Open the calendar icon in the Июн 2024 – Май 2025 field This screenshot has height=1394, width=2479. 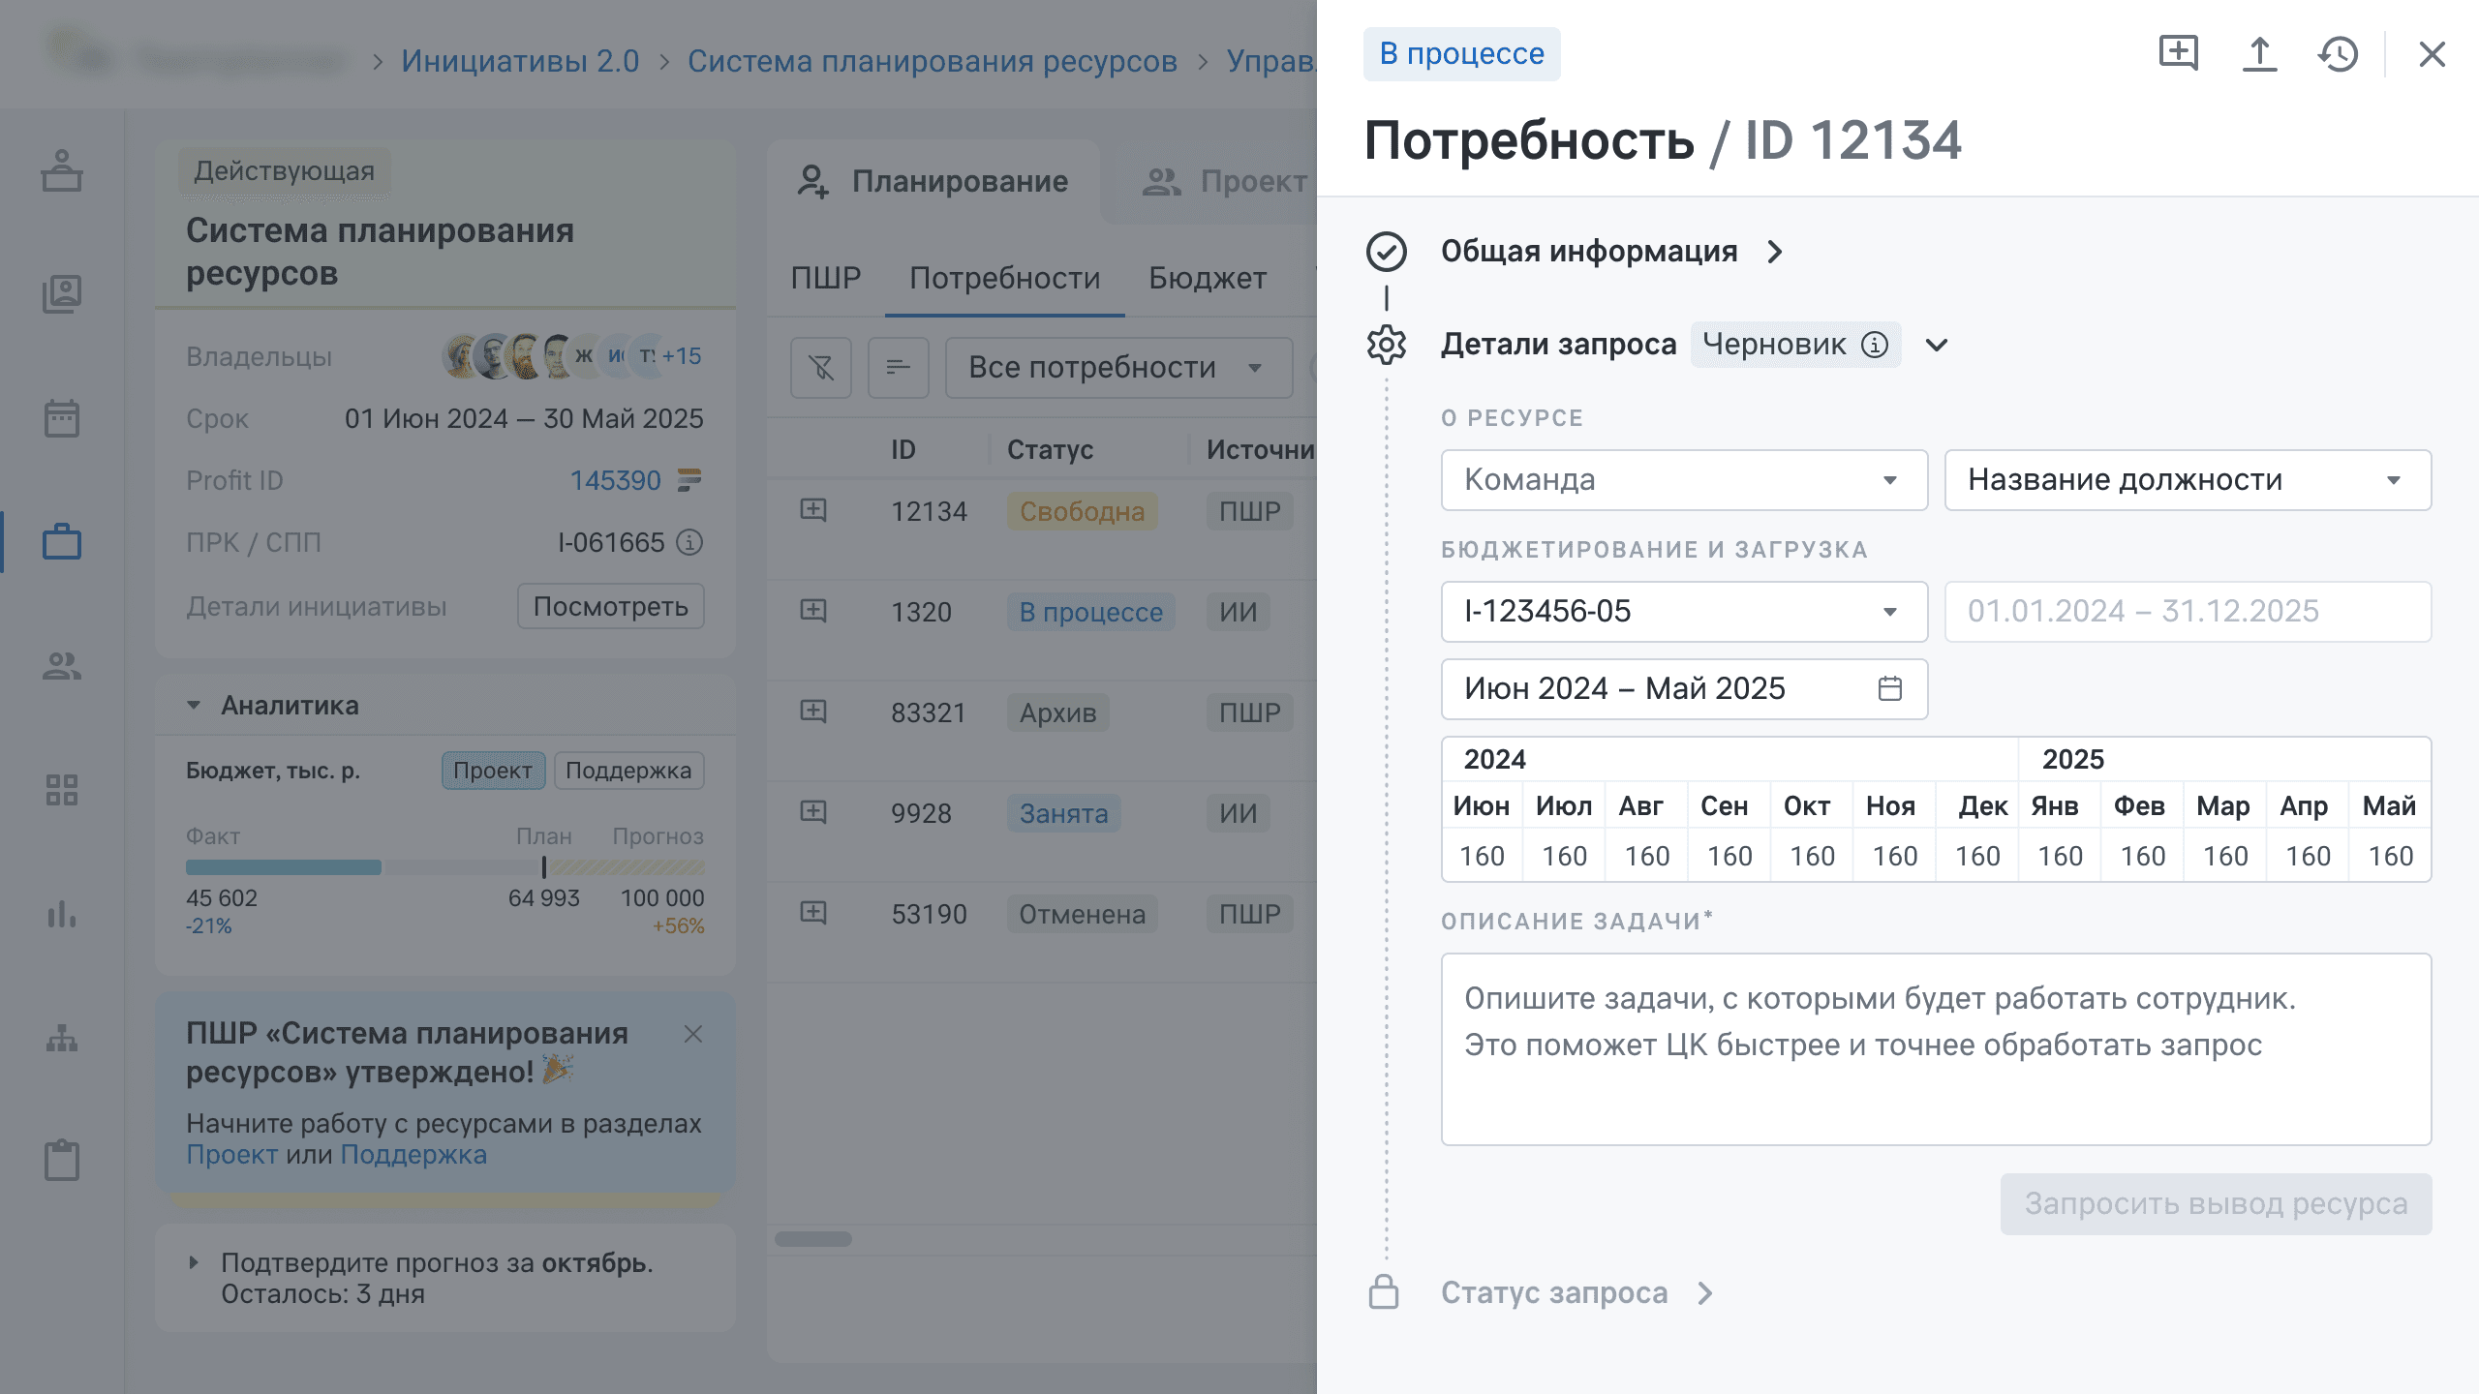point(1889,688)
